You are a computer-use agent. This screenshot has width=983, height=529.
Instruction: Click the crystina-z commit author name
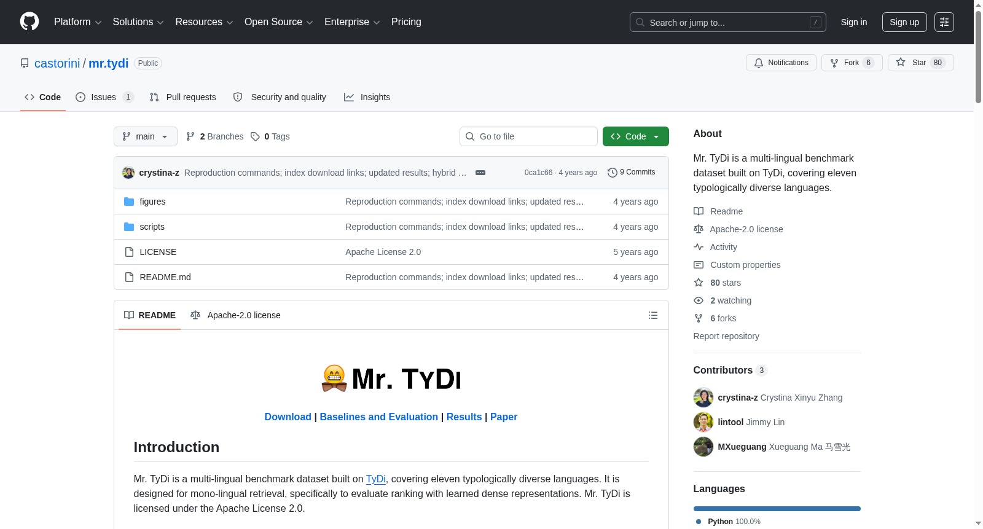159,173
